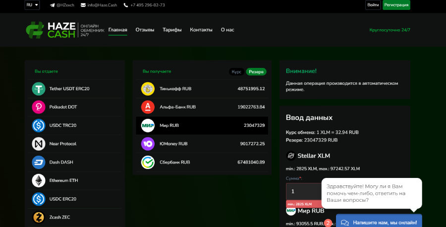
Task: Select the Polkadot DOT icon
Action: [39, 107]
